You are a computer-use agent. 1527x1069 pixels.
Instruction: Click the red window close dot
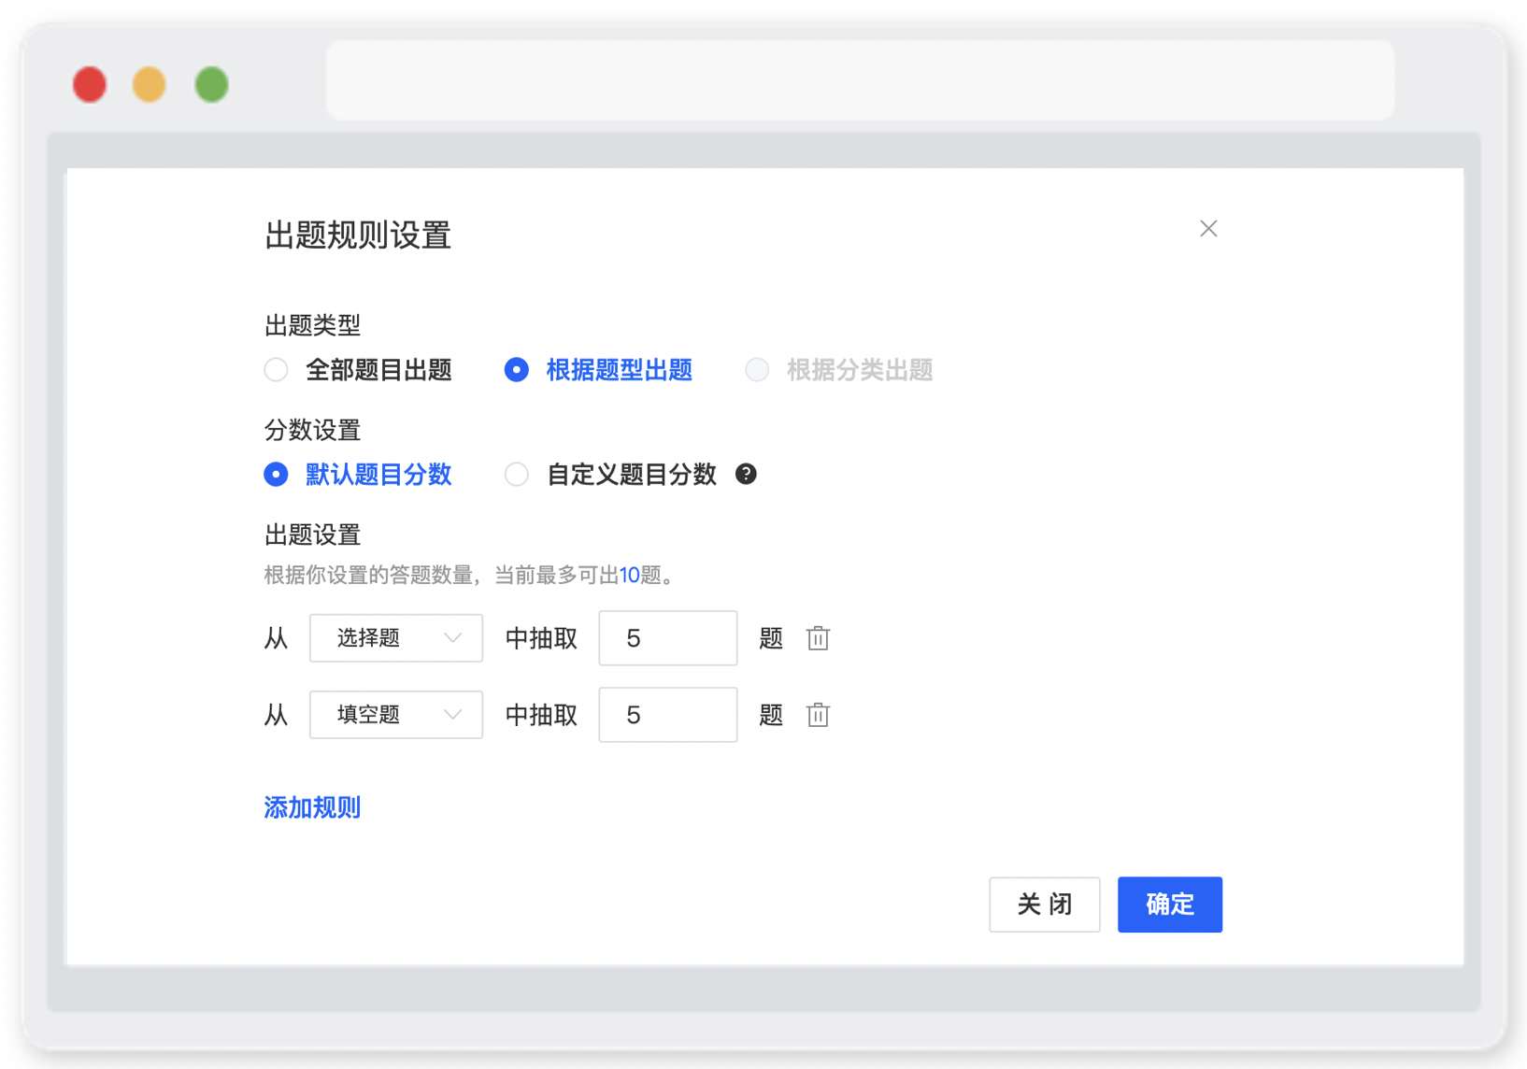(x=90, y=84)
